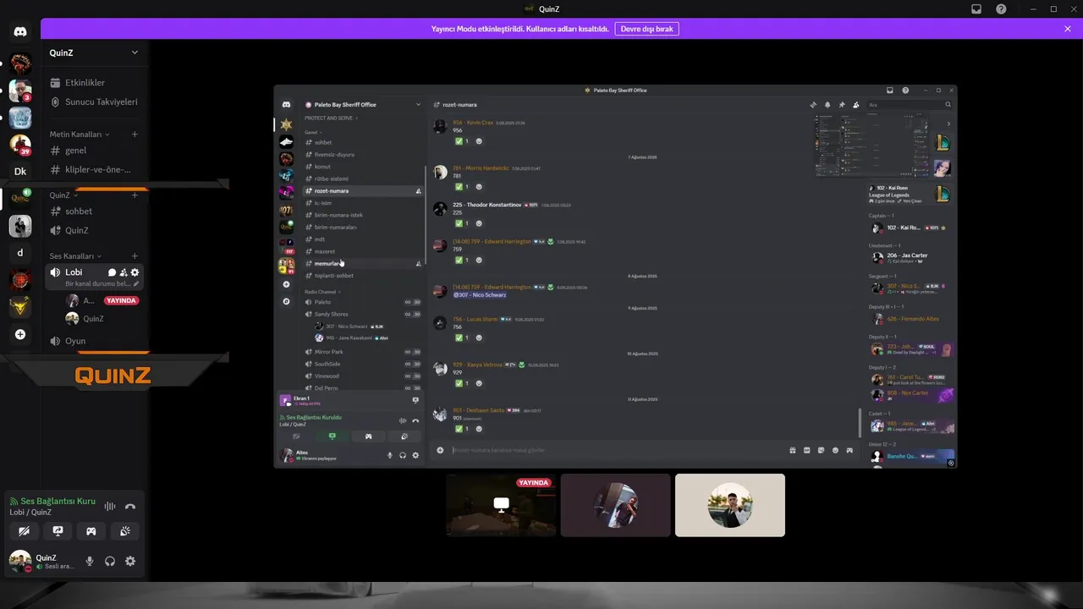Collapse the QuinZ channel category
This screenshot has width=1083, height=609.
click(63, 195)
